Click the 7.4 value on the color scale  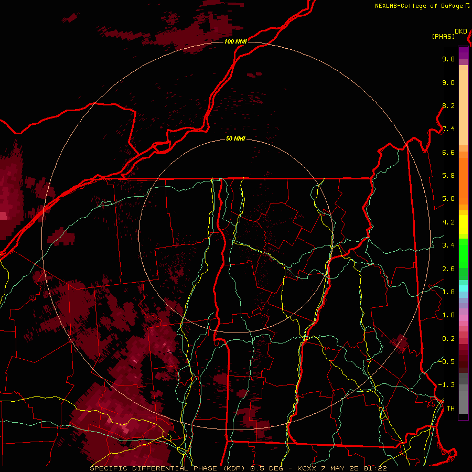click(x=448, y=129)
